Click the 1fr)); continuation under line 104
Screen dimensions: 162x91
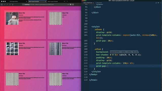[x=99, y=38]
